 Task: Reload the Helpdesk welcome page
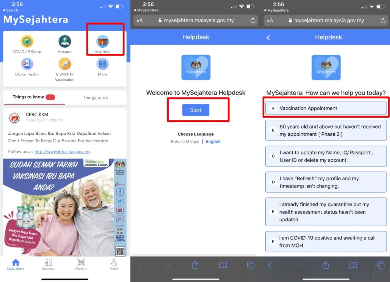pyautogui.click(x=253, y=20)
